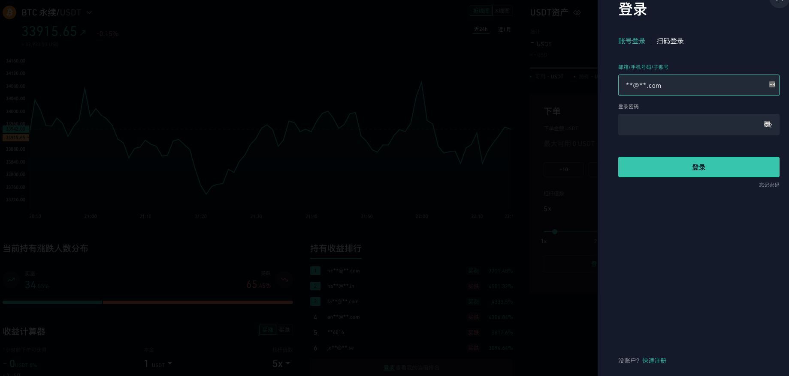This screenshot has width=789, height=376.
Task: Click the leverage slider handle at 1x
Action: click(555, 232)
